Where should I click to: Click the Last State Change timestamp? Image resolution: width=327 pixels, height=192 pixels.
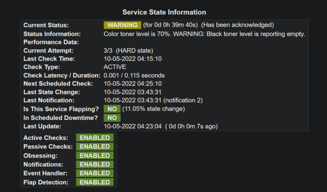(132, 92)
